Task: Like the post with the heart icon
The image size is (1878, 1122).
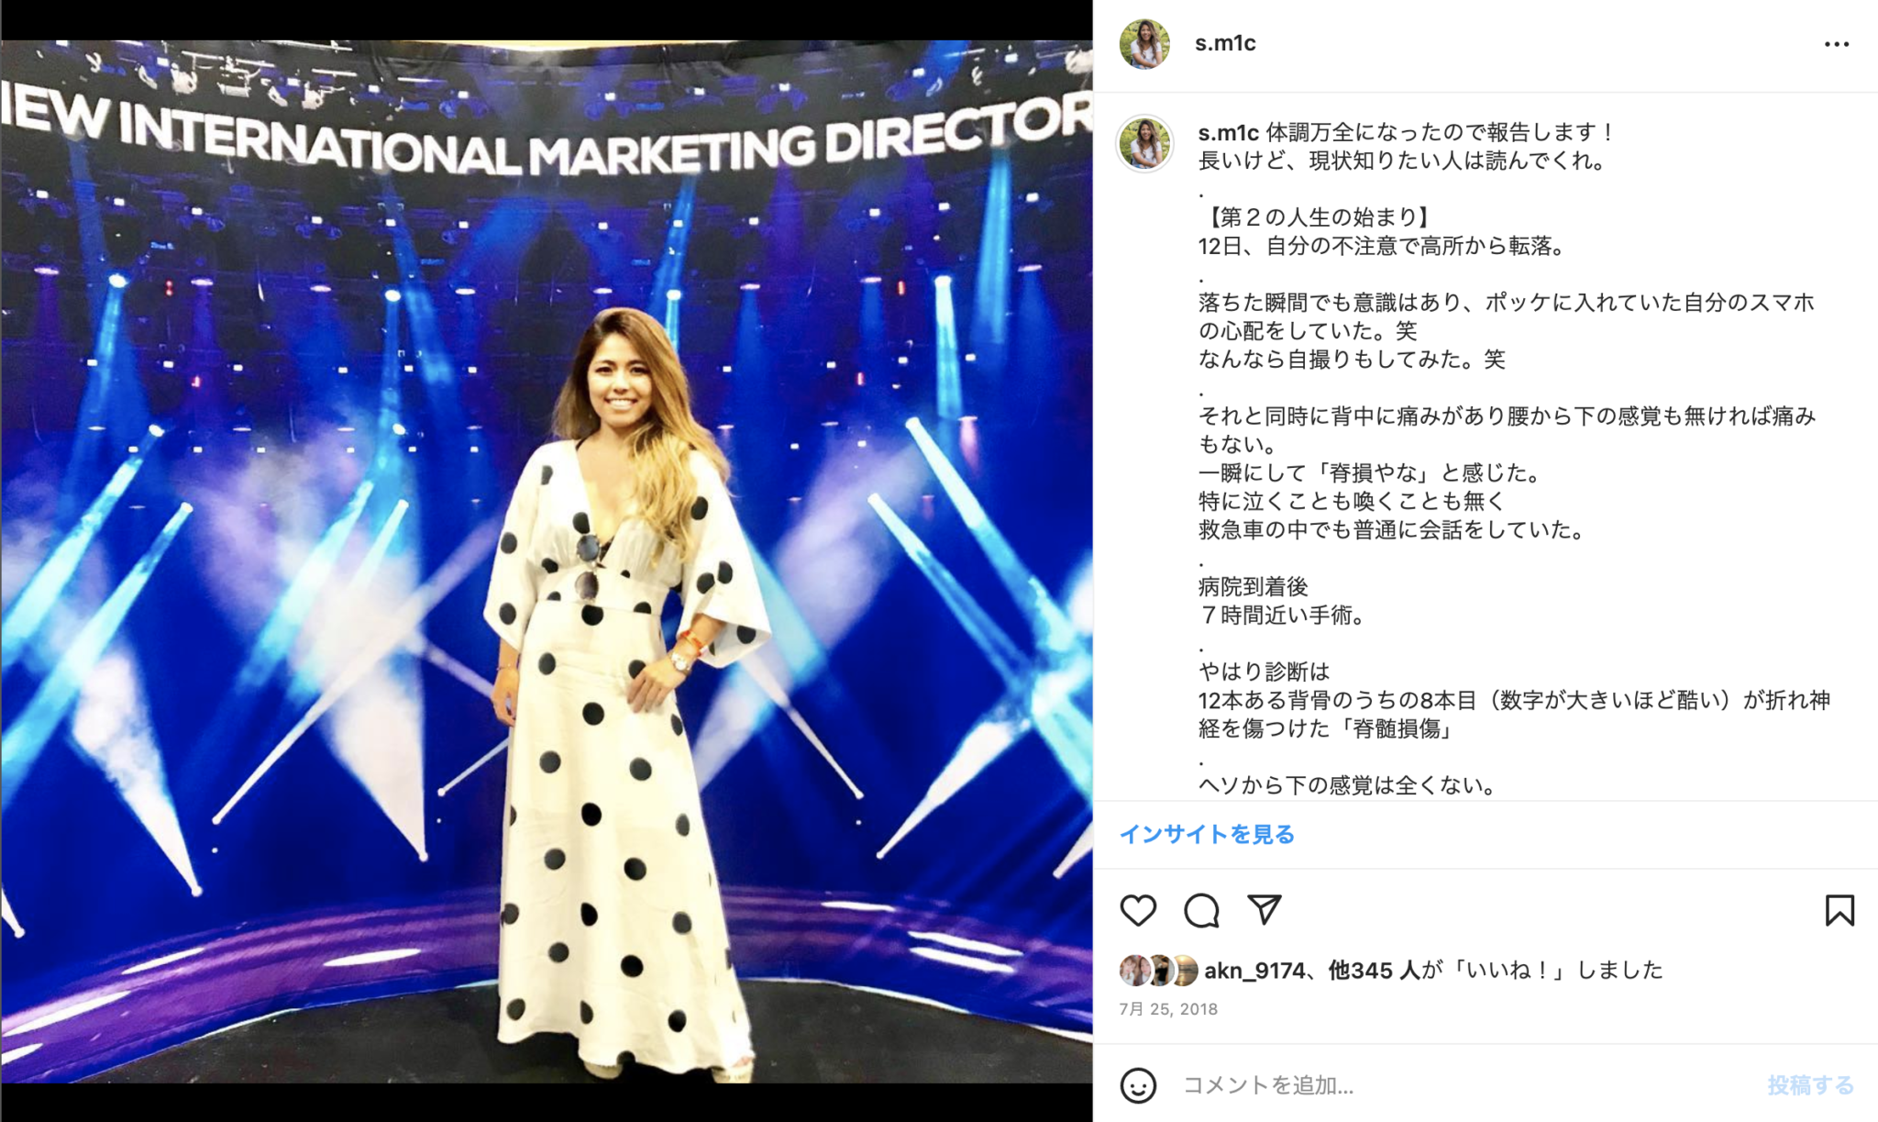Action: click(x=1138, y=910)
